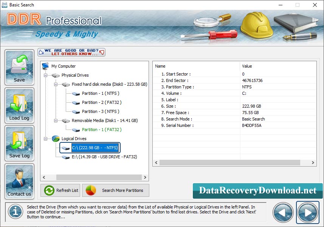Image resolution: width=324 pixels, height=227 pixels.
Task: Click Search More Partitions button text
Action: (x=122, y=190)
